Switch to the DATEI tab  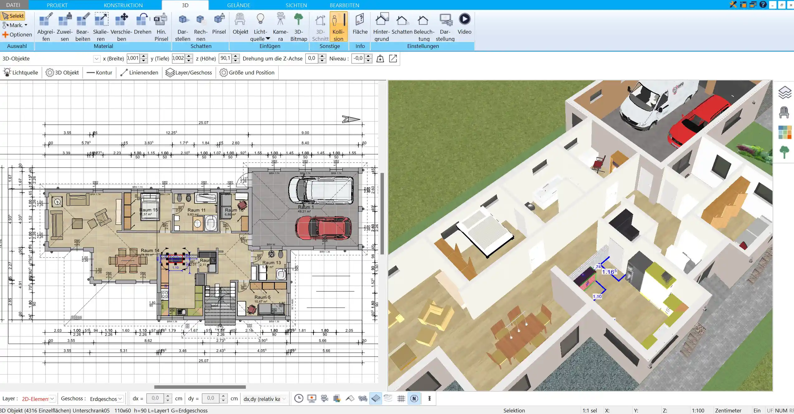pos(13,5)
